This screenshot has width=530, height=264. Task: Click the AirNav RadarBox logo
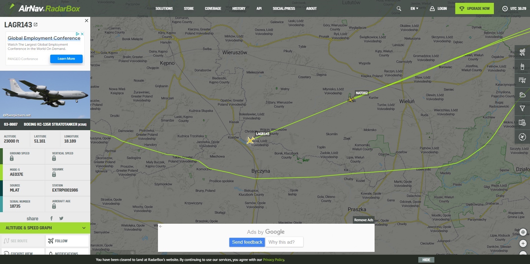click(x=45, y=8)
